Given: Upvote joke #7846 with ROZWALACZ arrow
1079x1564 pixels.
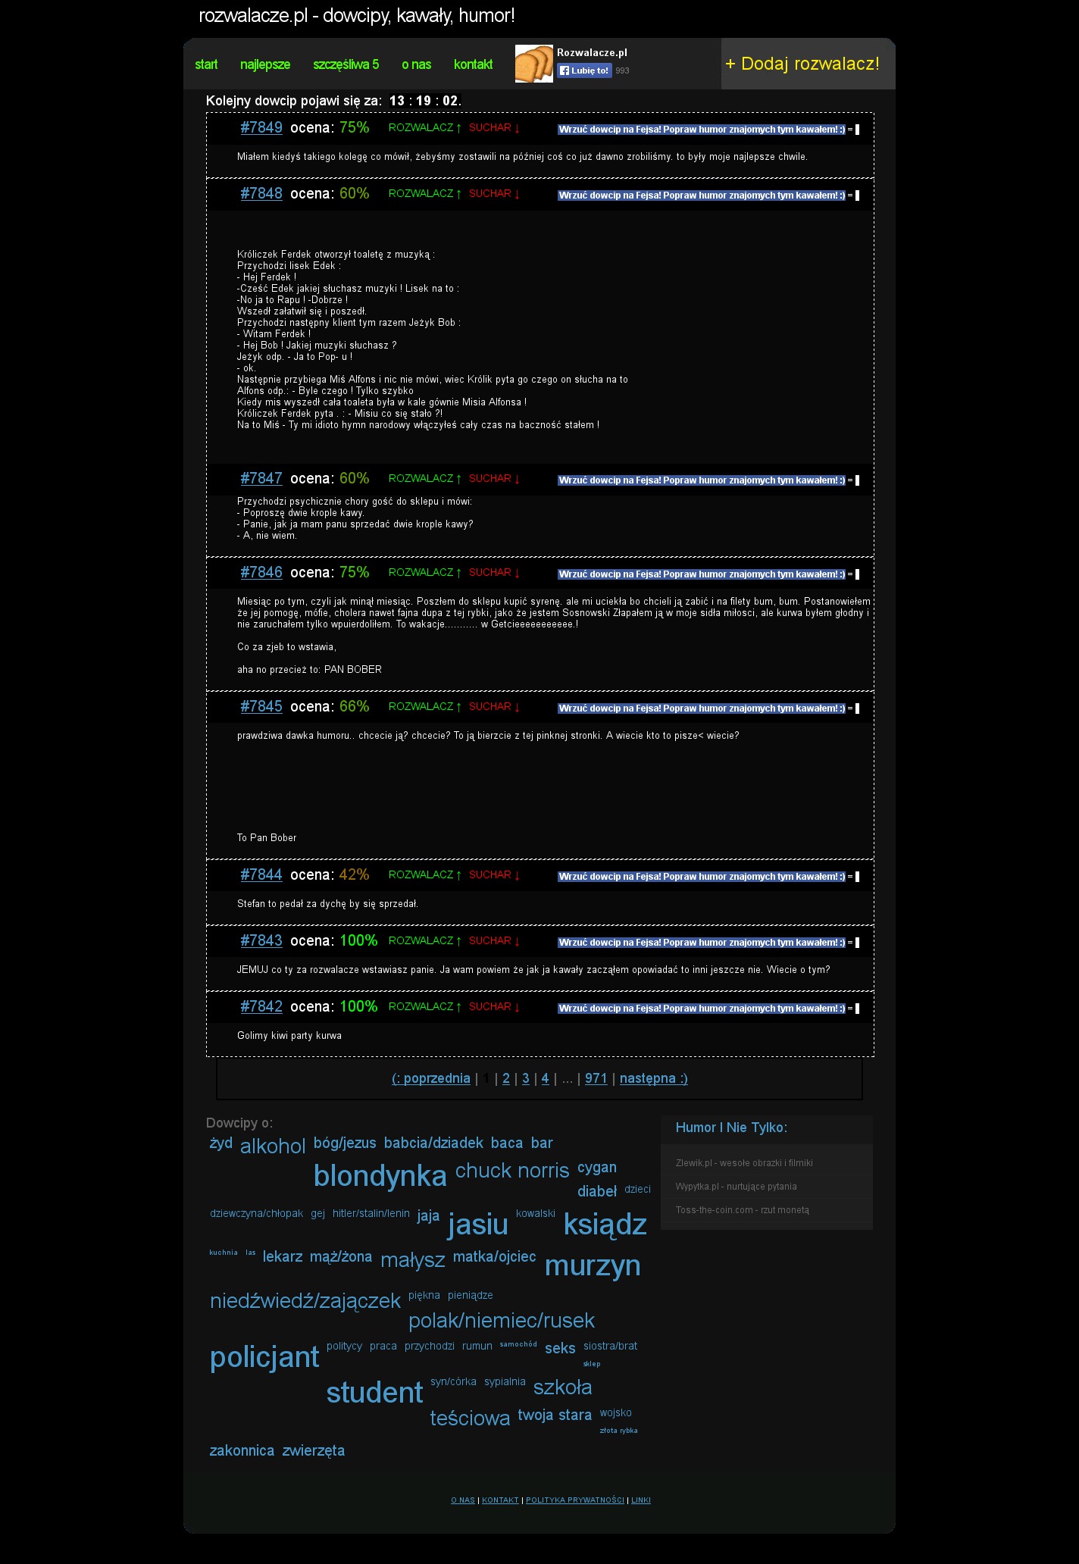Looking at the screenshot, I should [425, 573].
